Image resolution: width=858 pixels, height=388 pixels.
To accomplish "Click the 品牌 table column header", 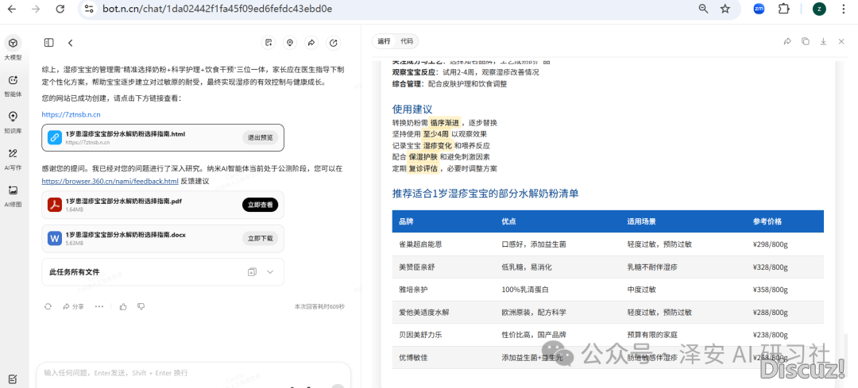I will point(406,221).
